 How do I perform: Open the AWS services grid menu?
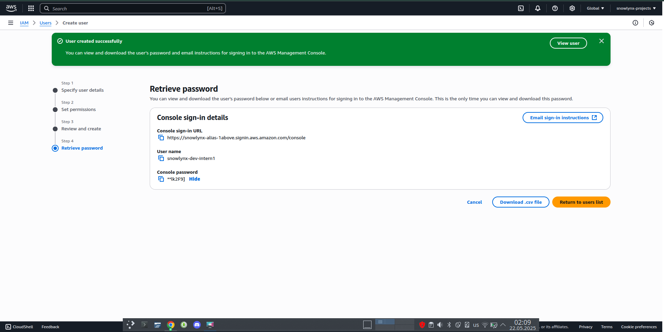[x=31, y=8]
